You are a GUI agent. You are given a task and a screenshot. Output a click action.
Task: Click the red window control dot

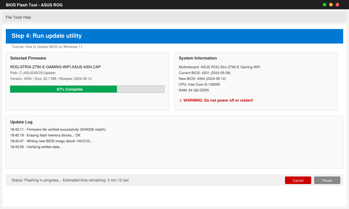point(337,5)
